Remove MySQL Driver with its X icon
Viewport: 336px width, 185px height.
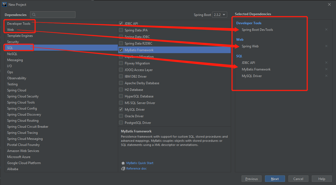pos(326,76)
